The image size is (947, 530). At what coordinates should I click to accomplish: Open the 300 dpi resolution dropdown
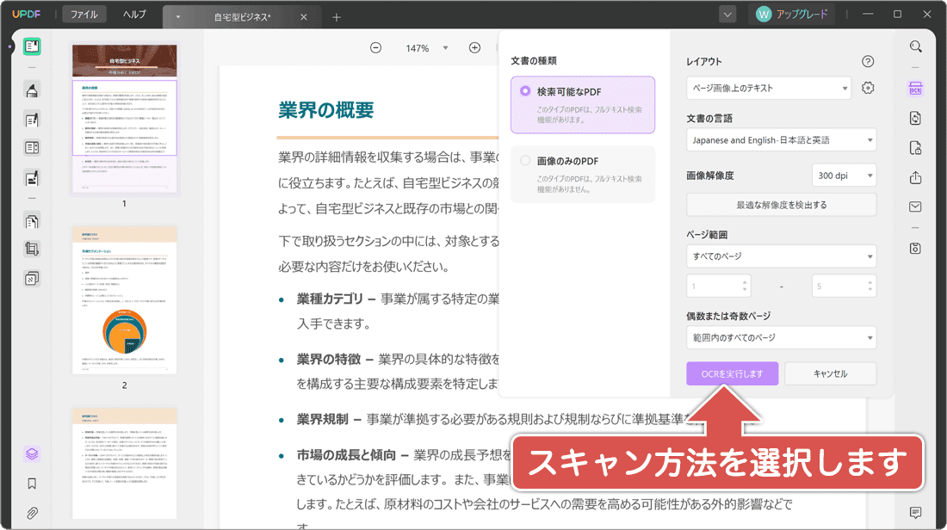tap(844, 175)
